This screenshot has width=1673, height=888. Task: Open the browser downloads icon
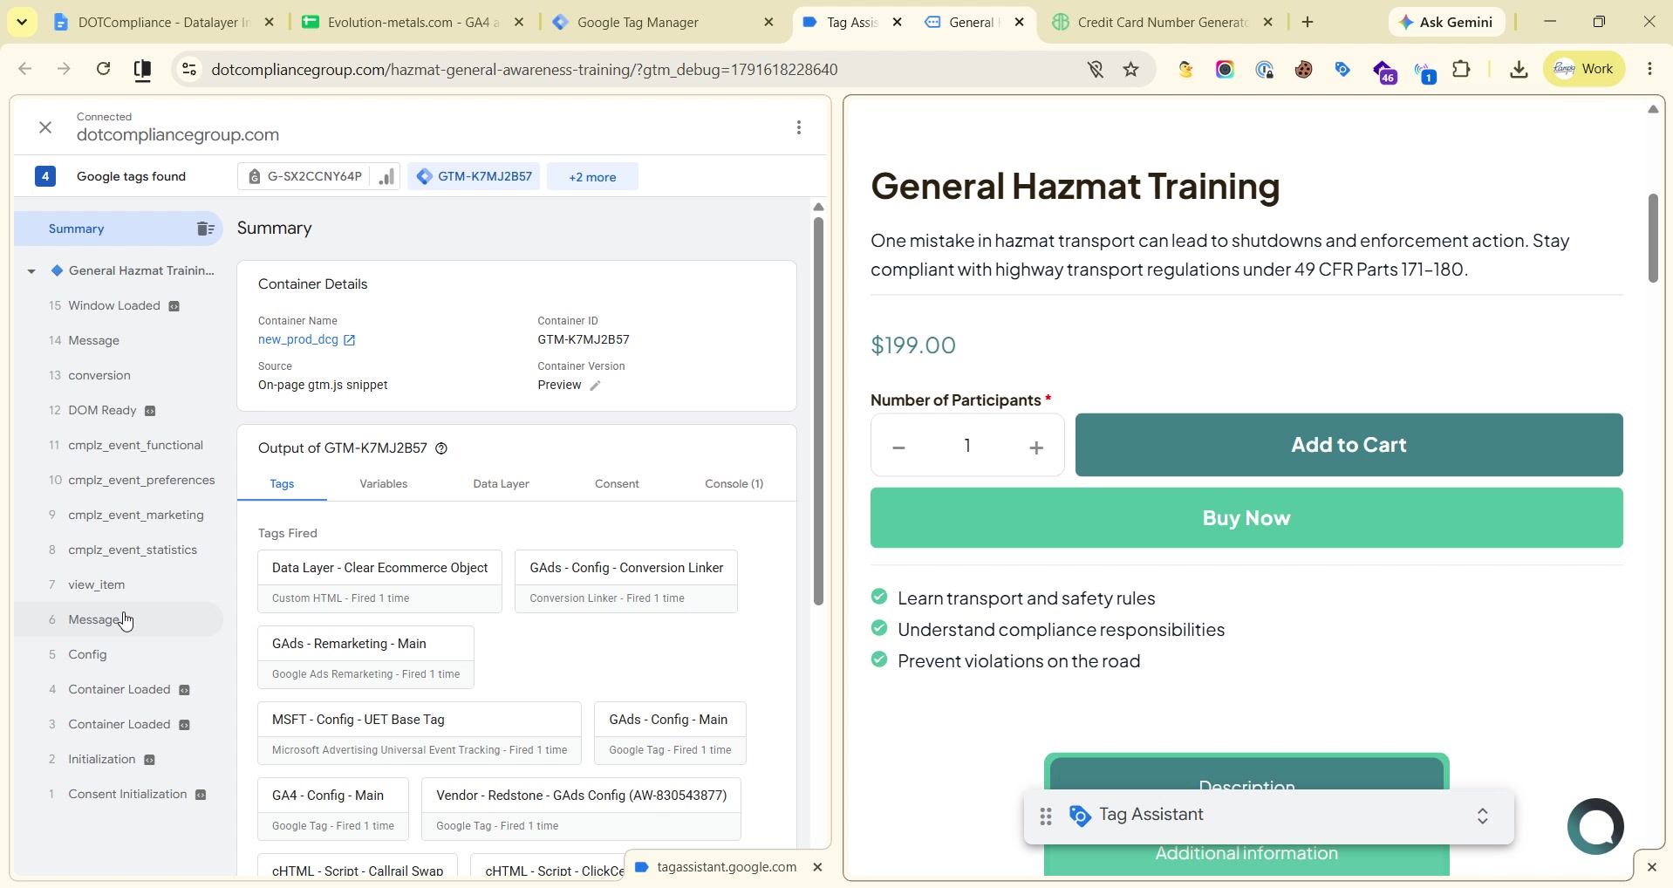(1519, 70)
